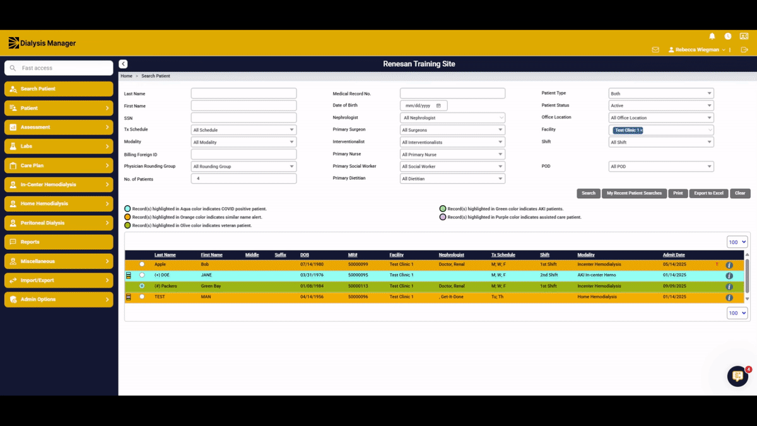Click the mail envelope icon
The image size is (757, 426).
tap(655, 50)
